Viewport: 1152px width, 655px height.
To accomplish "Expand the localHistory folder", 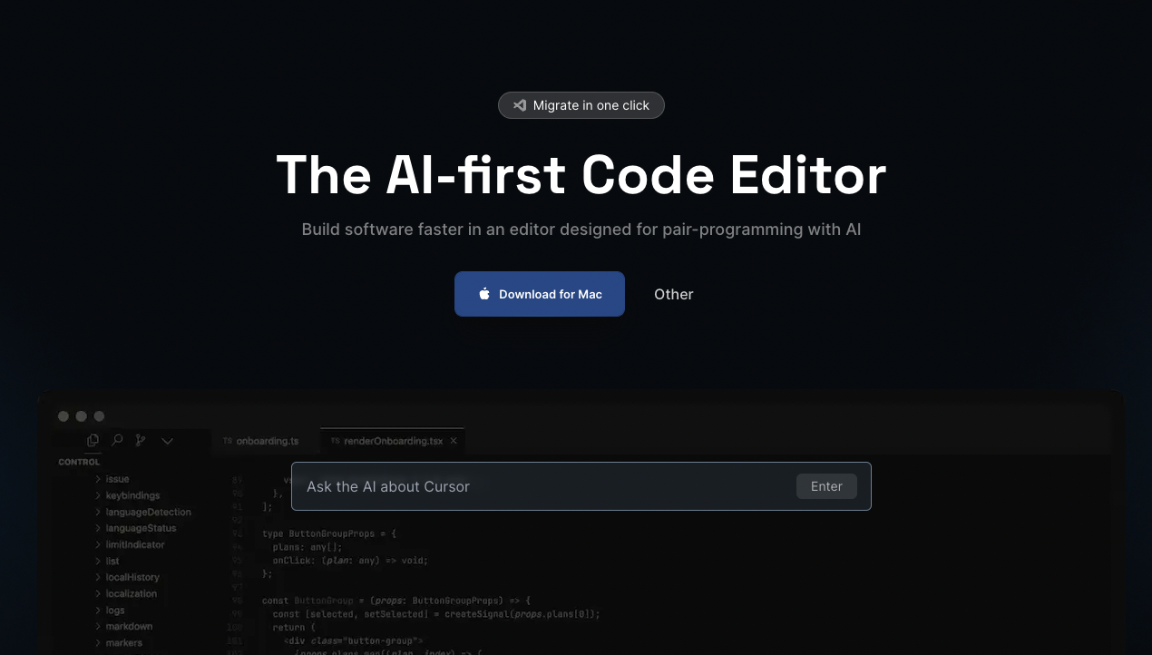I will point(128,577).
